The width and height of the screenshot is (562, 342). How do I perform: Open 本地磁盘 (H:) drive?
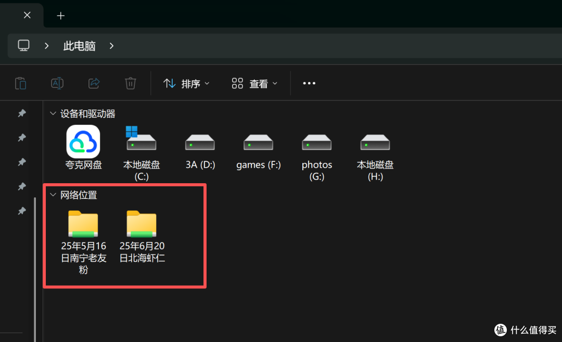375,158
